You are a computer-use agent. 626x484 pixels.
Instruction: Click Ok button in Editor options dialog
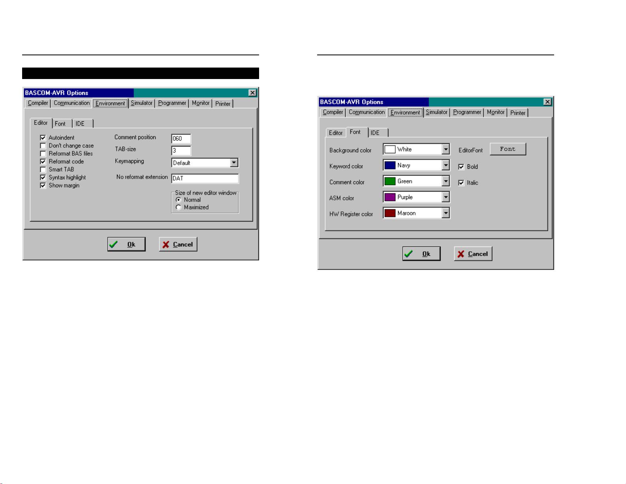tap(126, 244)
